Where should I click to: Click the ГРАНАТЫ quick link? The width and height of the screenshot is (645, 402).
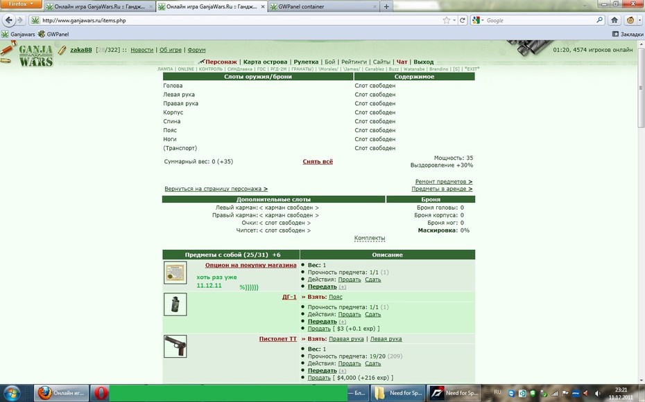[302, 69]
